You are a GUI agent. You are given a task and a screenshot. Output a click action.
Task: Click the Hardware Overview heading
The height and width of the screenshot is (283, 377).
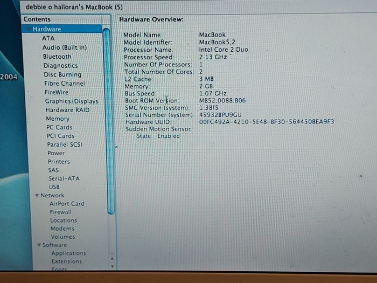[151, 19]
